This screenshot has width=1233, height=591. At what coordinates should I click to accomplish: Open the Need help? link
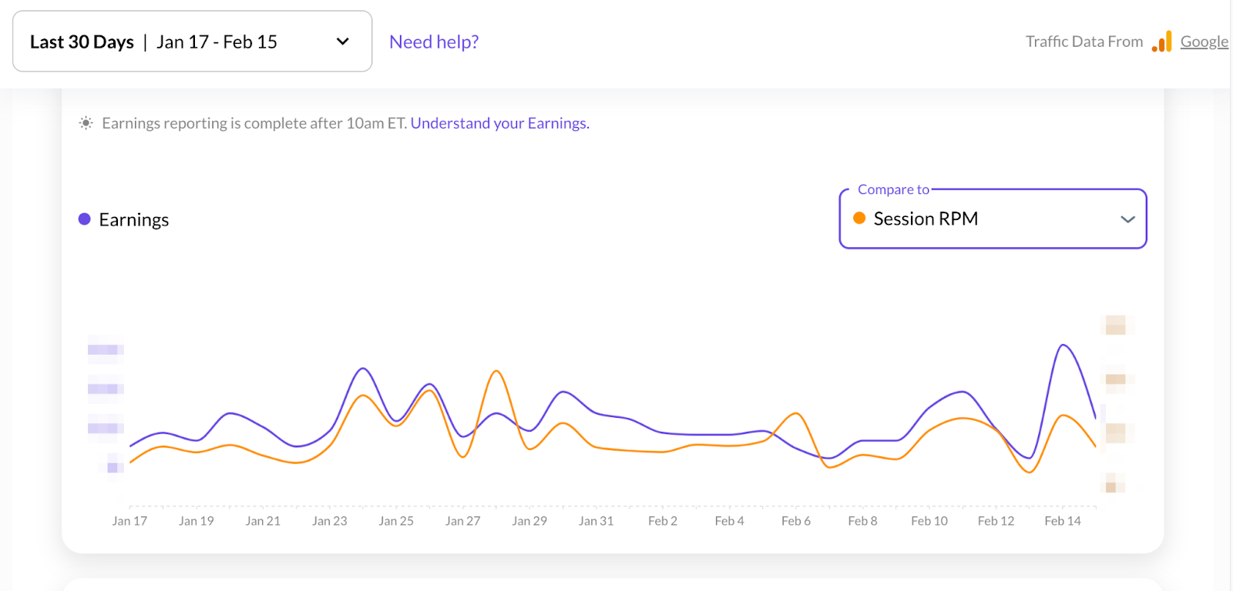point(434,42)
